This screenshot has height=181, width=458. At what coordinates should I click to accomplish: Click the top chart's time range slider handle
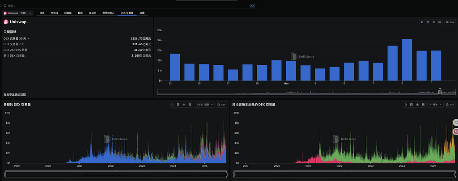pyautogui.click(x=440, y=92)
